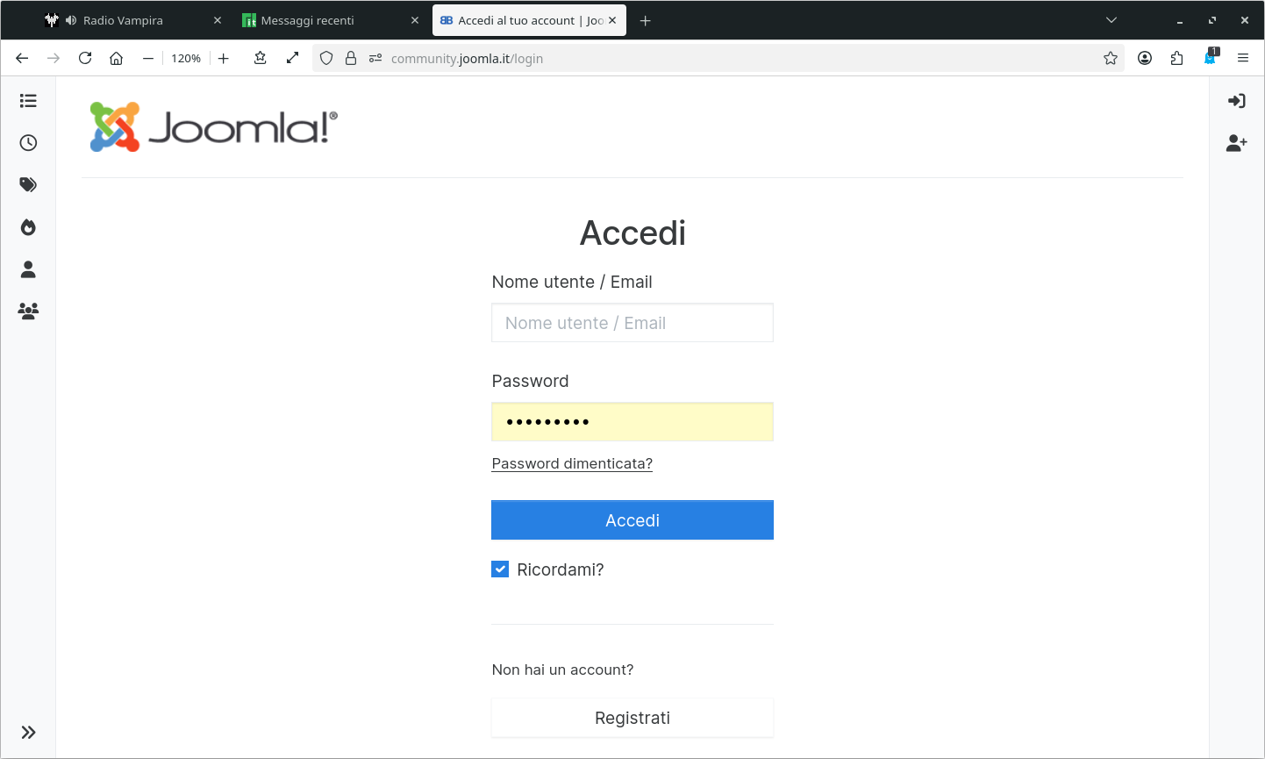Click the list icon in left sidebar
1265x759 pixels.
[x=28, y=101]
